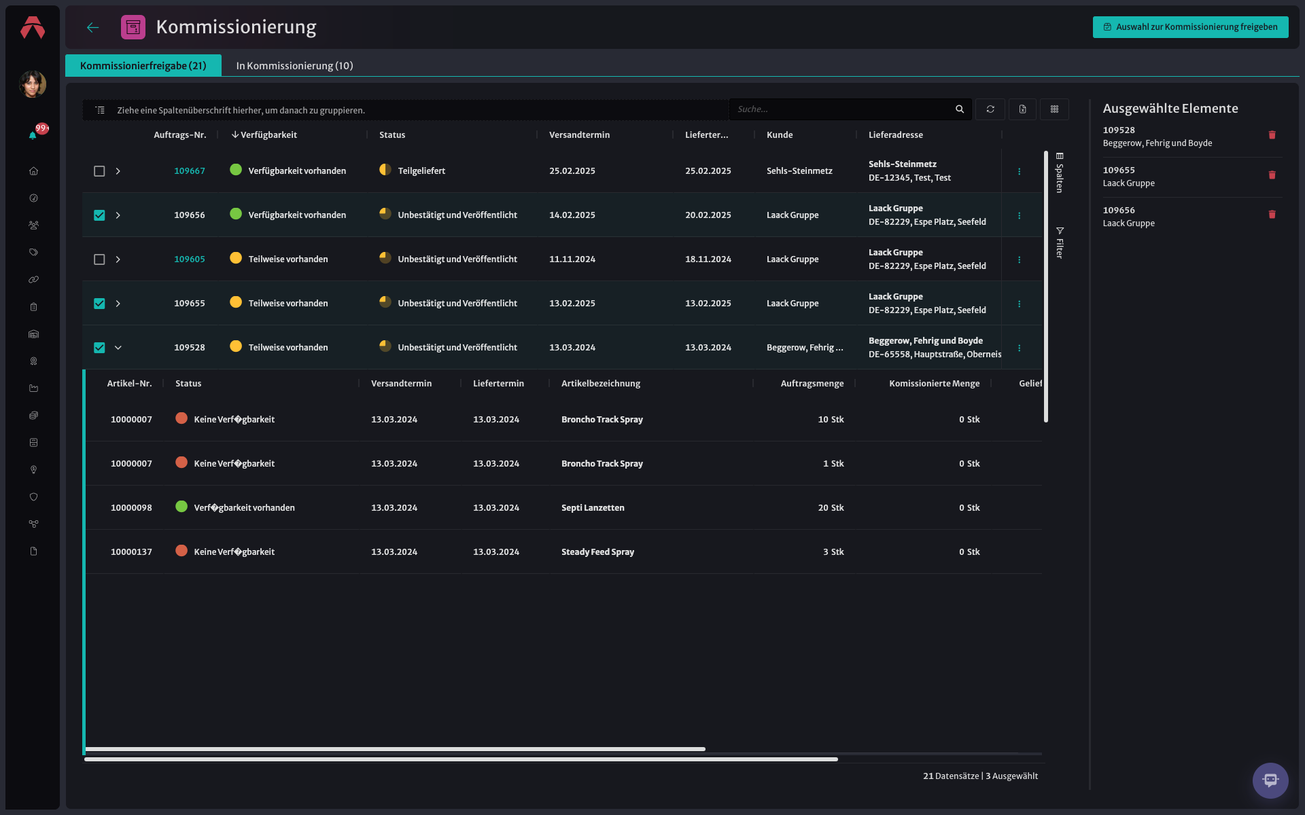1305x815 pixels.
Task: Switch to In Kommissionierung (10) tab
Action: coord(294,66)
